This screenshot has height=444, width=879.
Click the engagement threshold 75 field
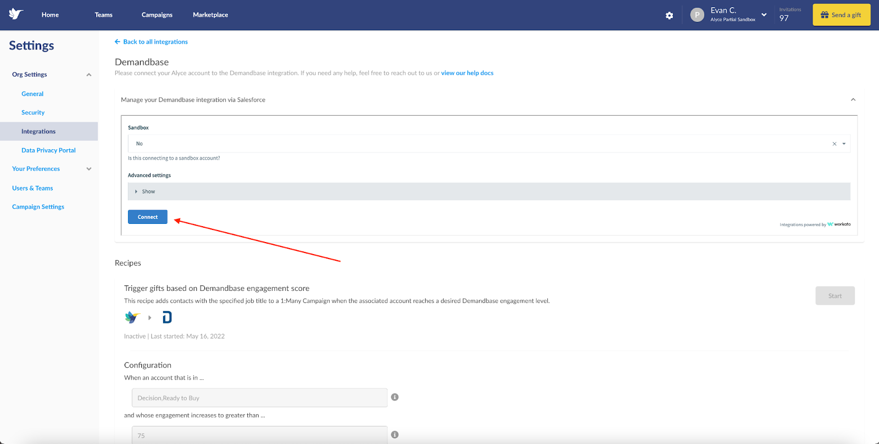tap(260, 435)
